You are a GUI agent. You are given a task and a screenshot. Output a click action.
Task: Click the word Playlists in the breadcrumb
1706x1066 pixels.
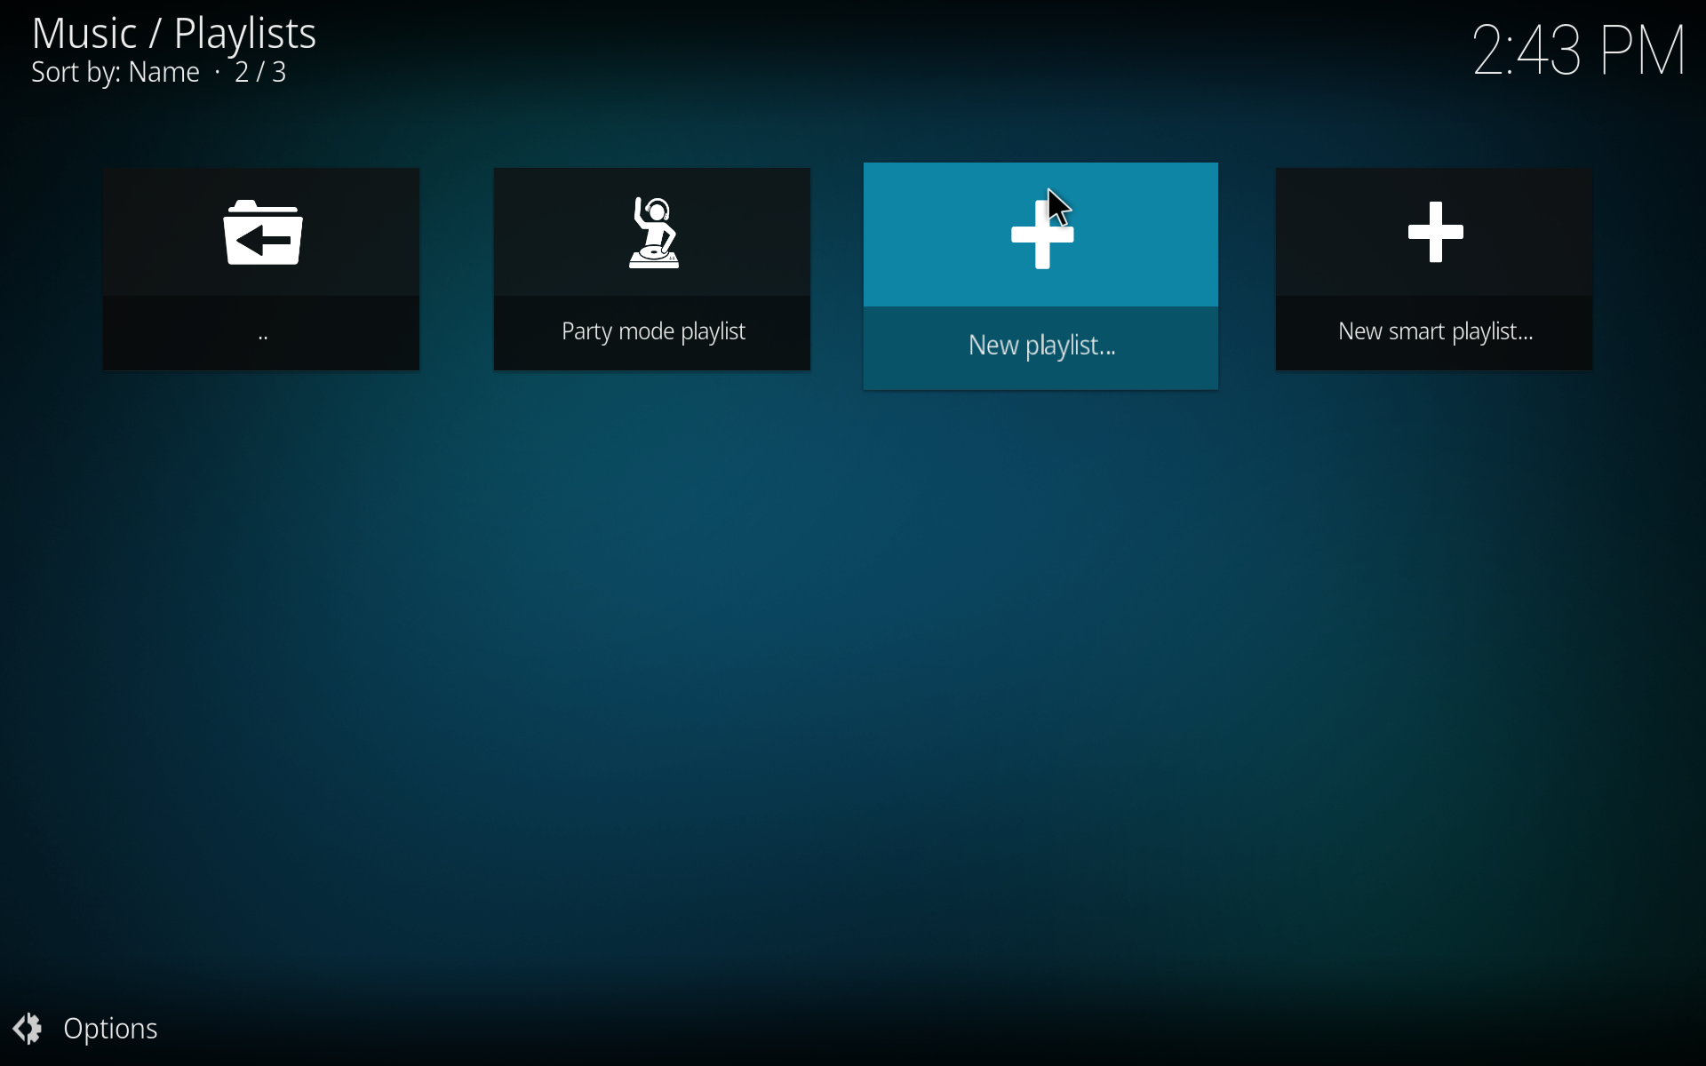tap(244, 34)
